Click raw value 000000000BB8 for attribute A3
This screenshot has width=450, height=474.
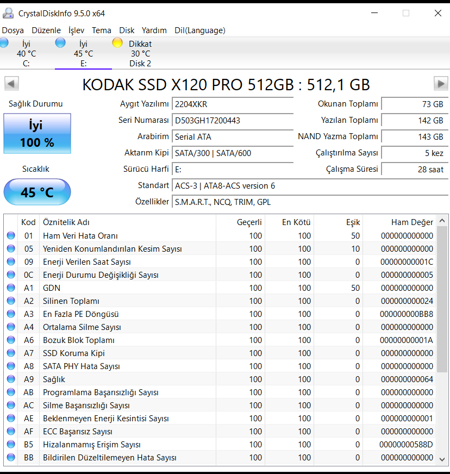[x=407, y=314]
